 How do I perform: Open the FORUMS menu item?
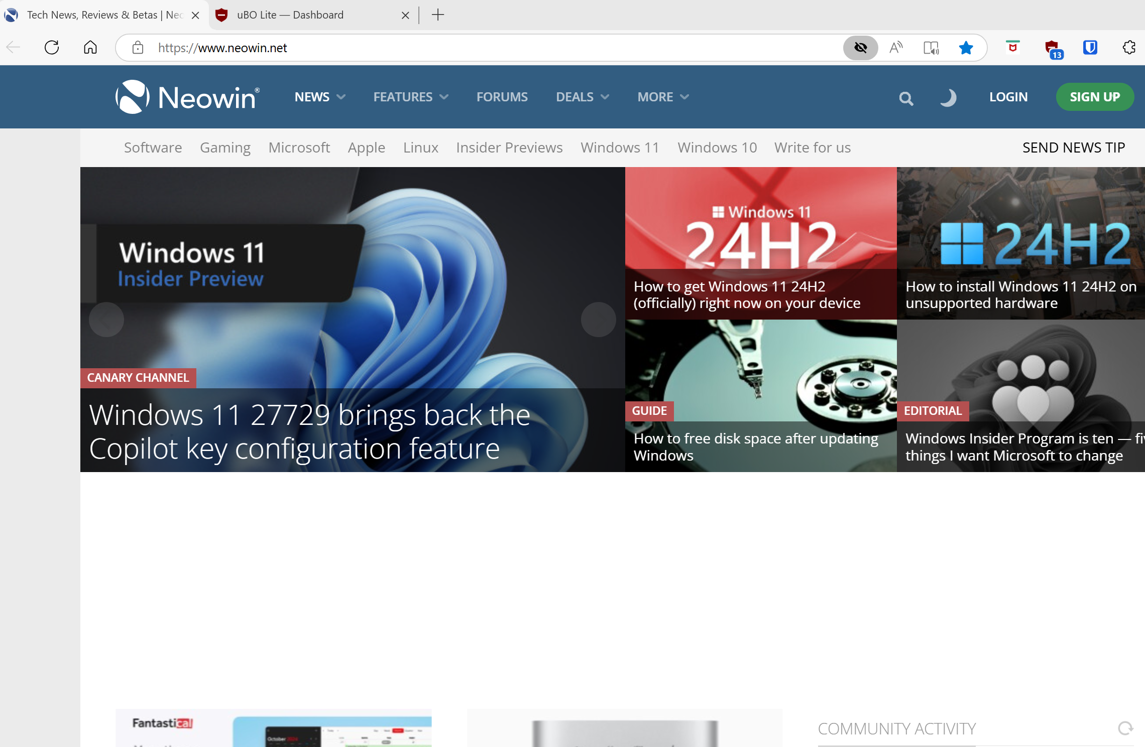pyautogui.click(x=502, y=97)
